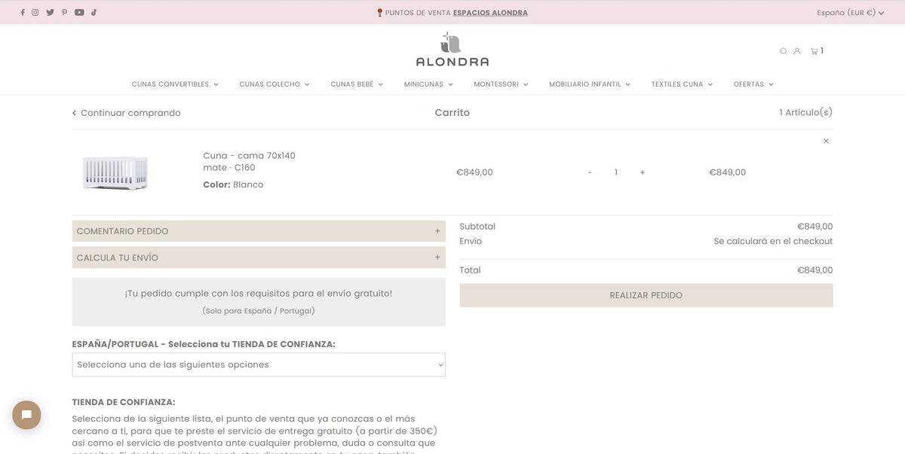Open Alondra Instagram profile icon

click(x=35, y=12)
